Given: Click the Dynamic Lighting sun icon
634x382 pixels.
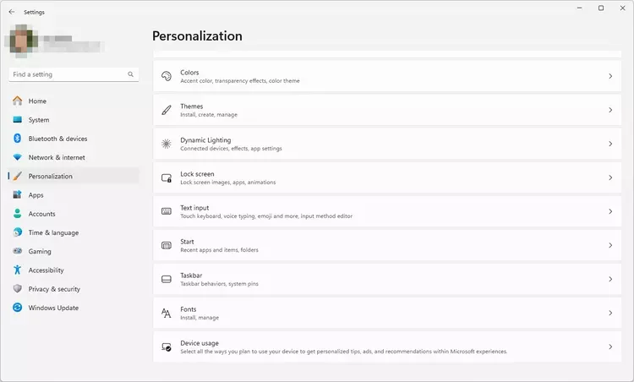Looking at the screenshot, I should 167,144.
